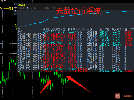
Task: Click the move-panel cross arrow icon
Action: [x=16, y=7]
